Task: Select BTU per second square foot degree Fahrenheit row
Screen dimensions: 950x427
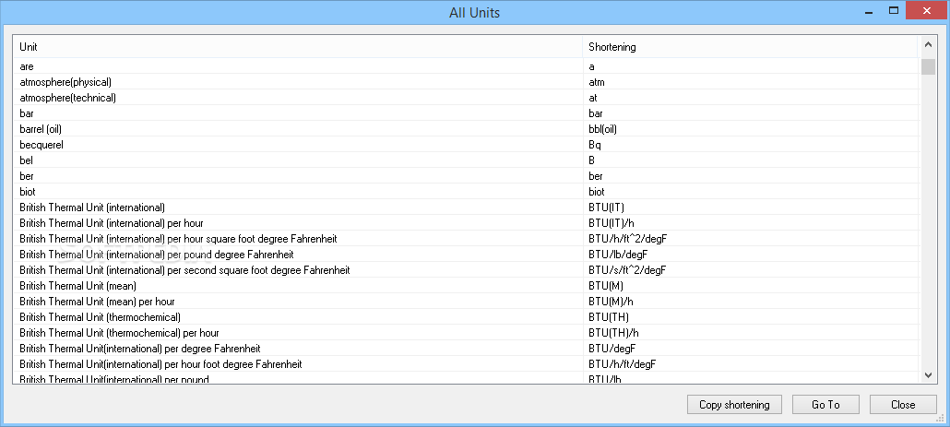Action: 465,271
